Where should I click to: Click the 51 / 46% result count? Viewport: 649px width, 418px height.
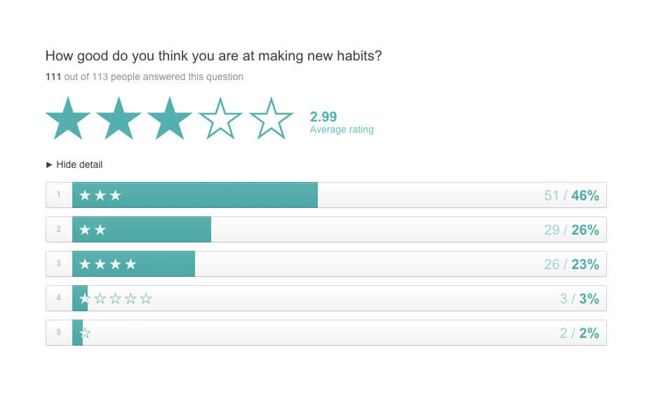571,195
